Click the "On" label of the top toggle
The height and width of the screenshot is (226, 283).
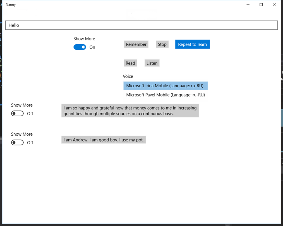(x=92, y=47)
